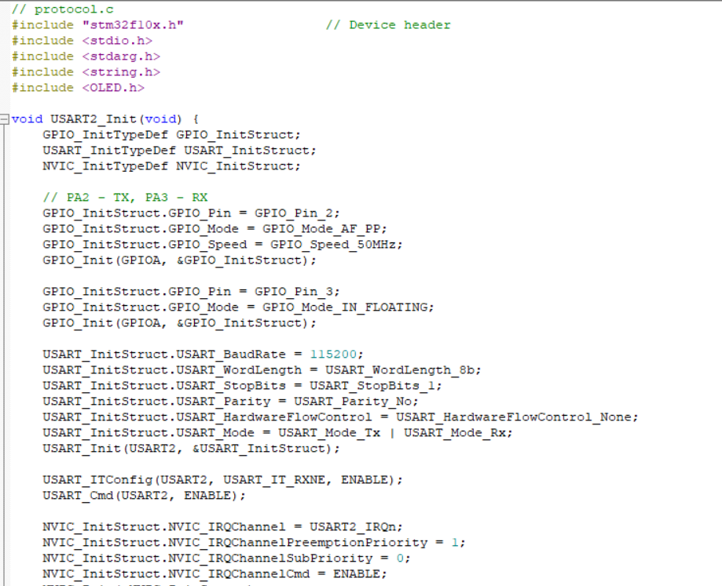Click the 'USART_Parity_No' value
Image resolution: width=722 pixels, height=586 pixels.
point(352,401)
